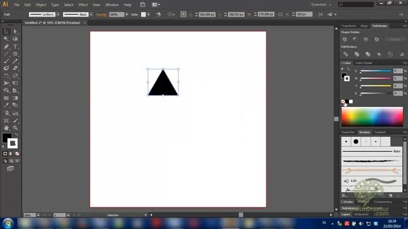This screenshot has height=229, width=408.
Task: Click the Expand button in Pathfinder
Action: [395, 39]
